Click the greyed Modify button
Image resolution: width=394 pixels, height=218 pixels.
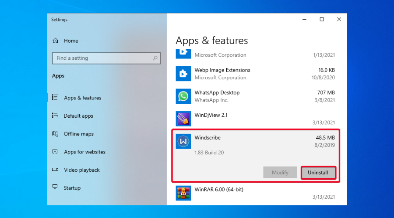(280, 173)
